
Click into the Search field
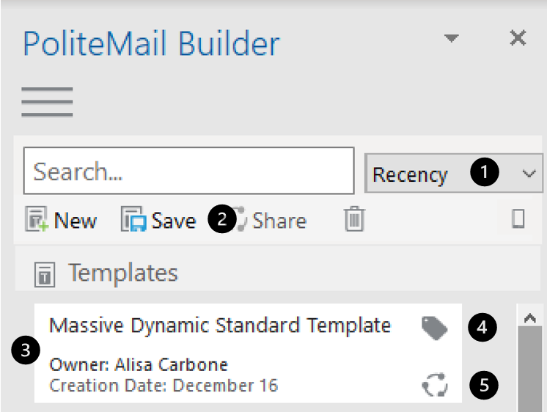coord(188,172)
